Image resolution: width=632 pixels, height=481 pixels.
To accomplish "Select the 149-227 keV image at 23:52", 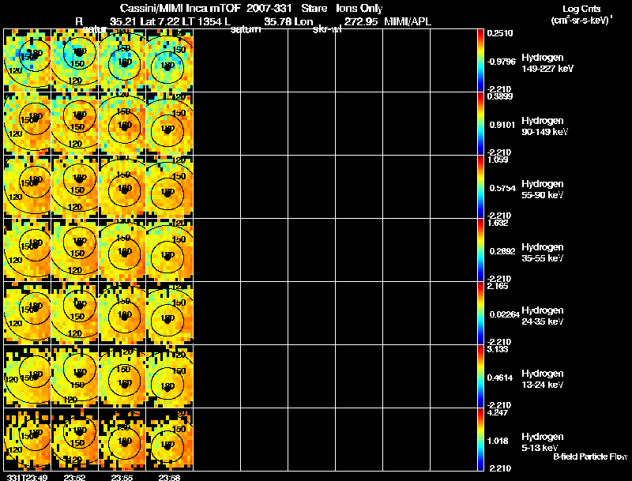I will [x=74, y=61].
